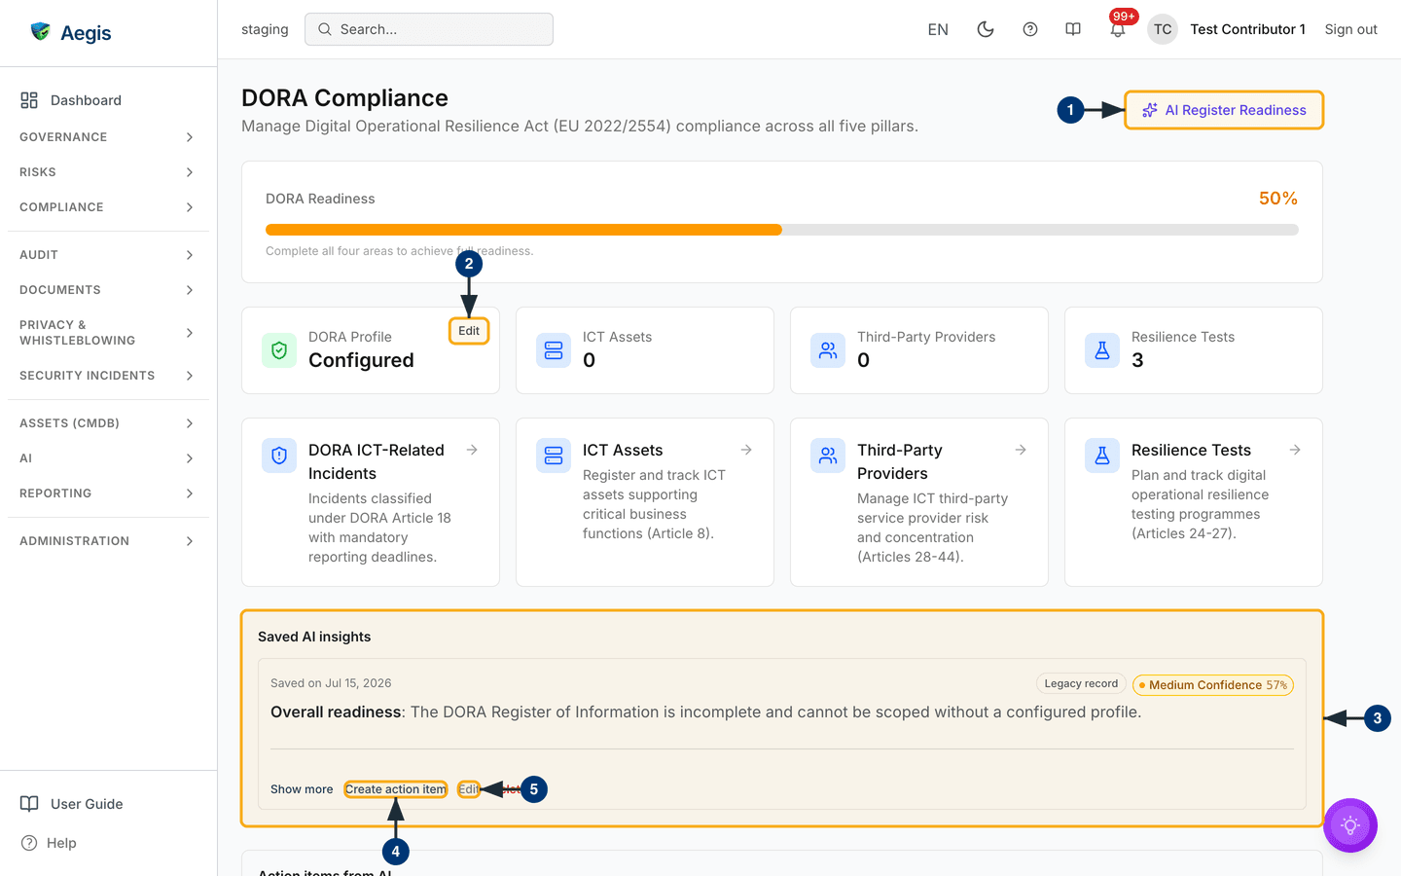This screenshot has height=876, width=1401.
Task: Click the server icon beside the Register and track ICT assets description
Action: pos(554,456)
